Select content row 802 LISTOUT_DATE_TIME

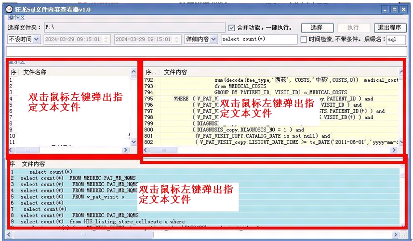271,142
